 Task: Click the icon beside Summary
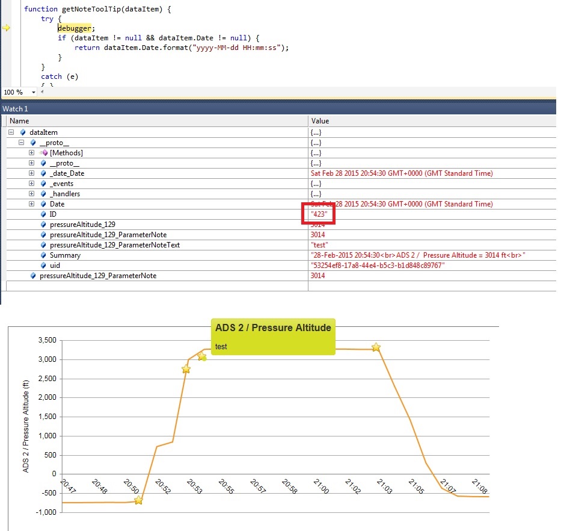click(x=43, y=255)
